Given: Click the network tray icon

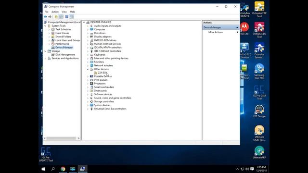Looking at the screenshot, I should point(243,169).
